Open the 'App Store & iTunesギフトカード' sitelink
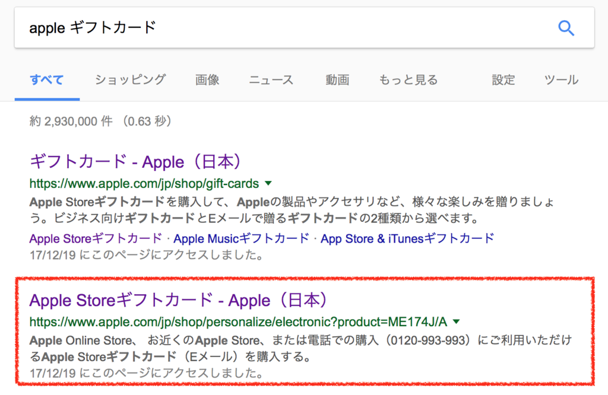Viewport: 608px width, 395px height. pos(407,238)
